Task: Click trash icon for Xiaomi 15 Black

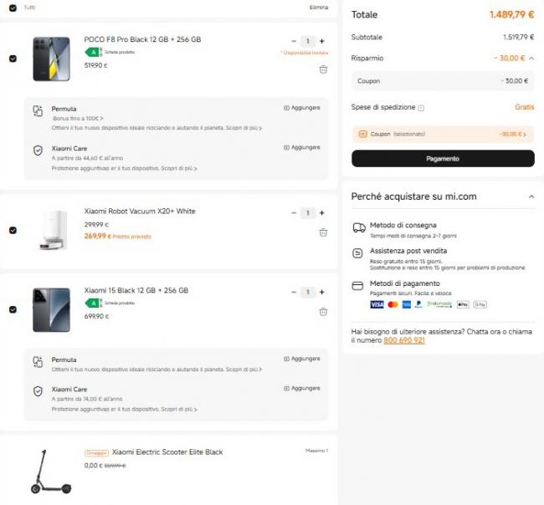Action: pyautogui.click(x=323, y=312)
